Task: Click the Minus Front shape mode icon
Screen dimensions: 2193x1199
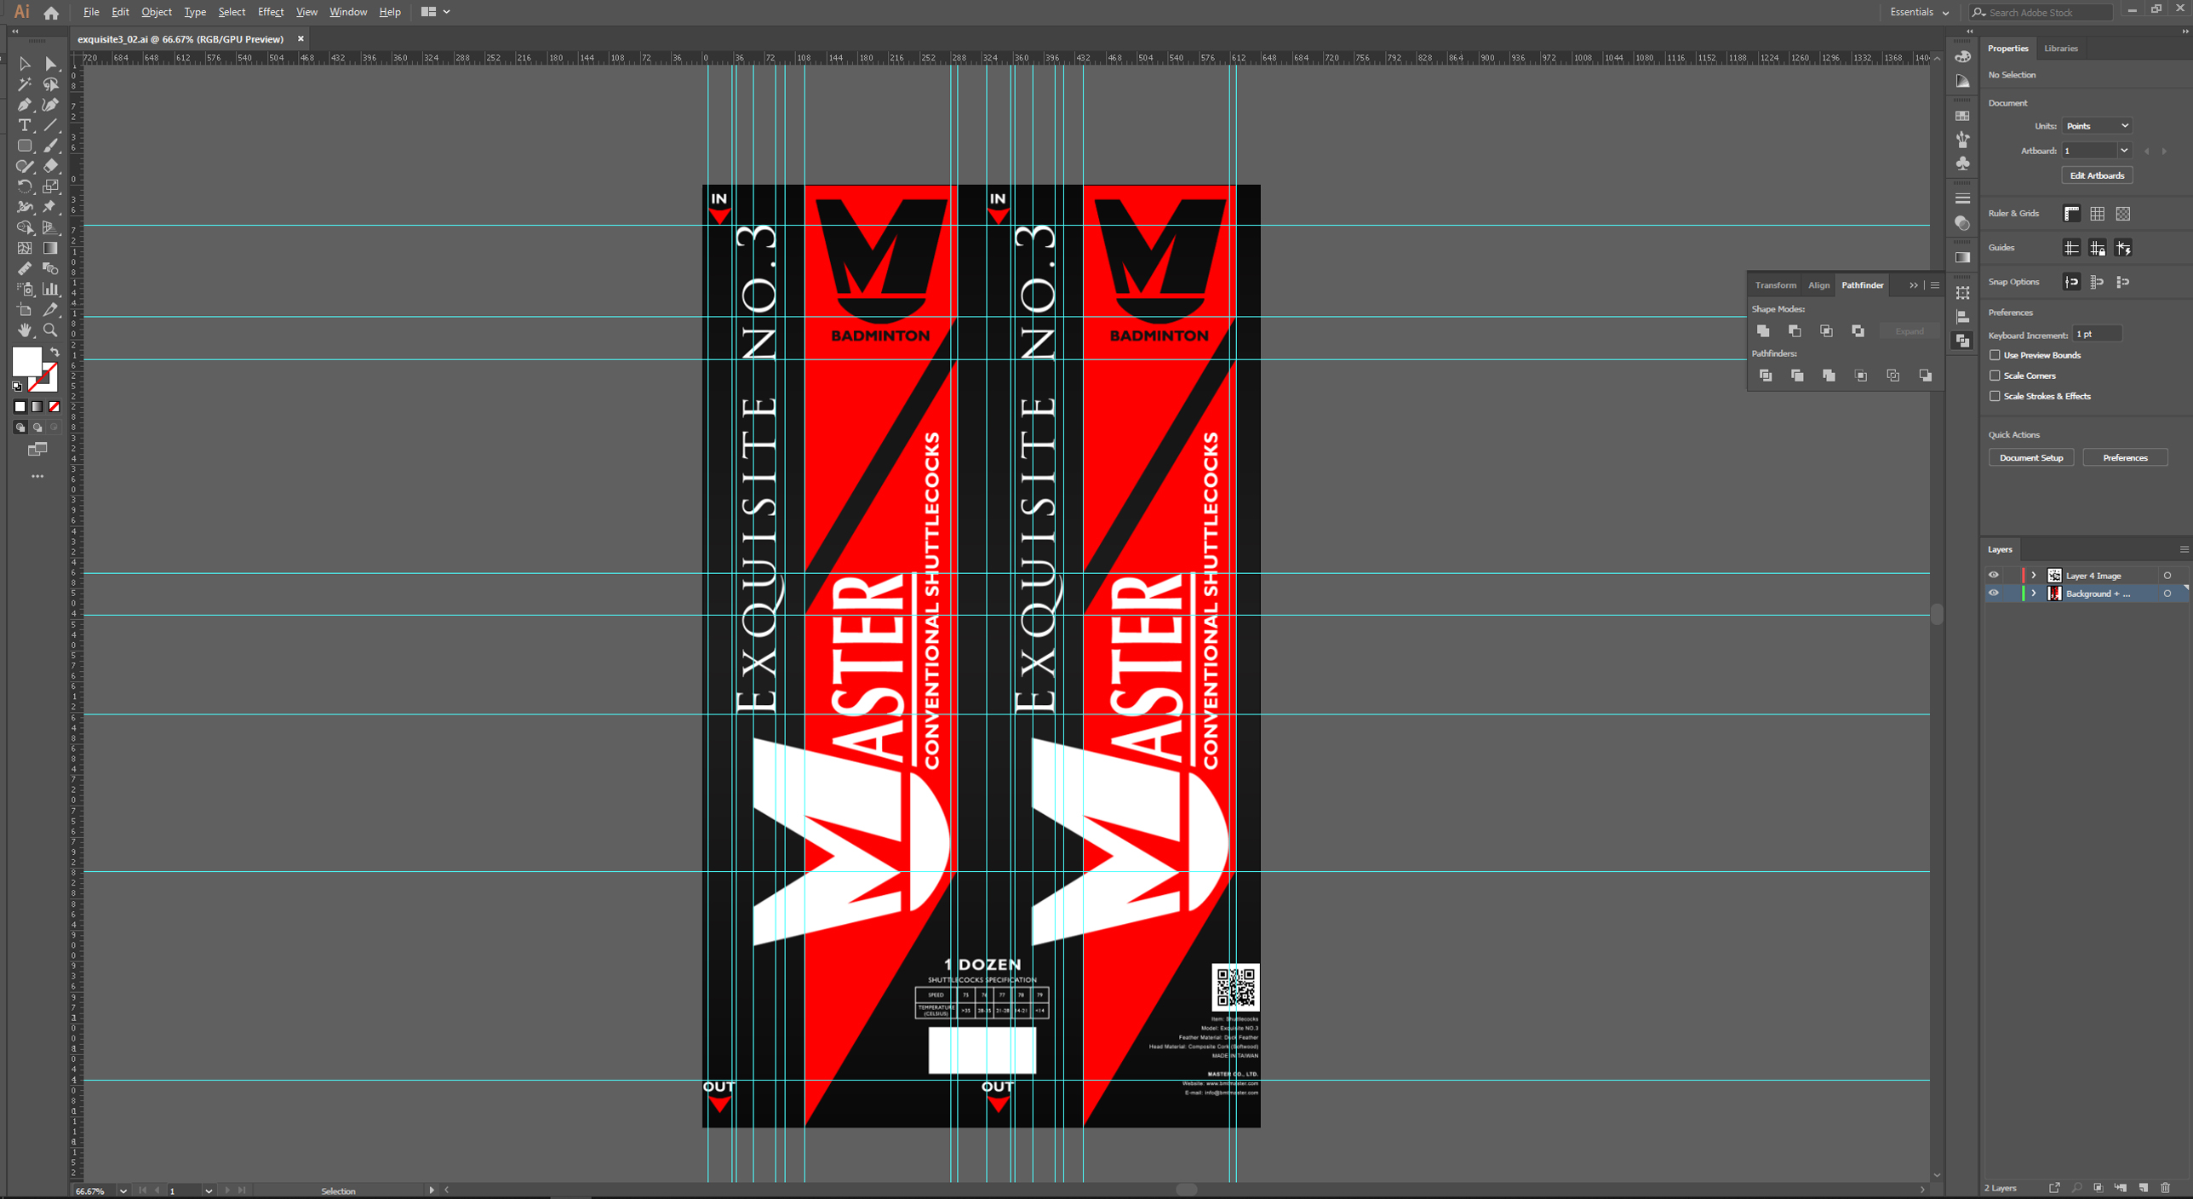Action: [x=1795, y=330]
